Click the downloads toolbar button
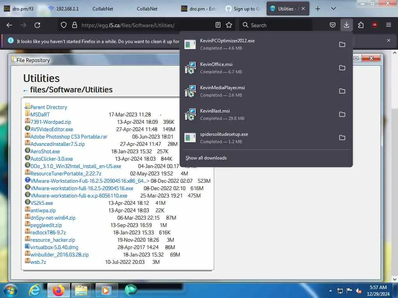398x298 pixels. [346, 25]
